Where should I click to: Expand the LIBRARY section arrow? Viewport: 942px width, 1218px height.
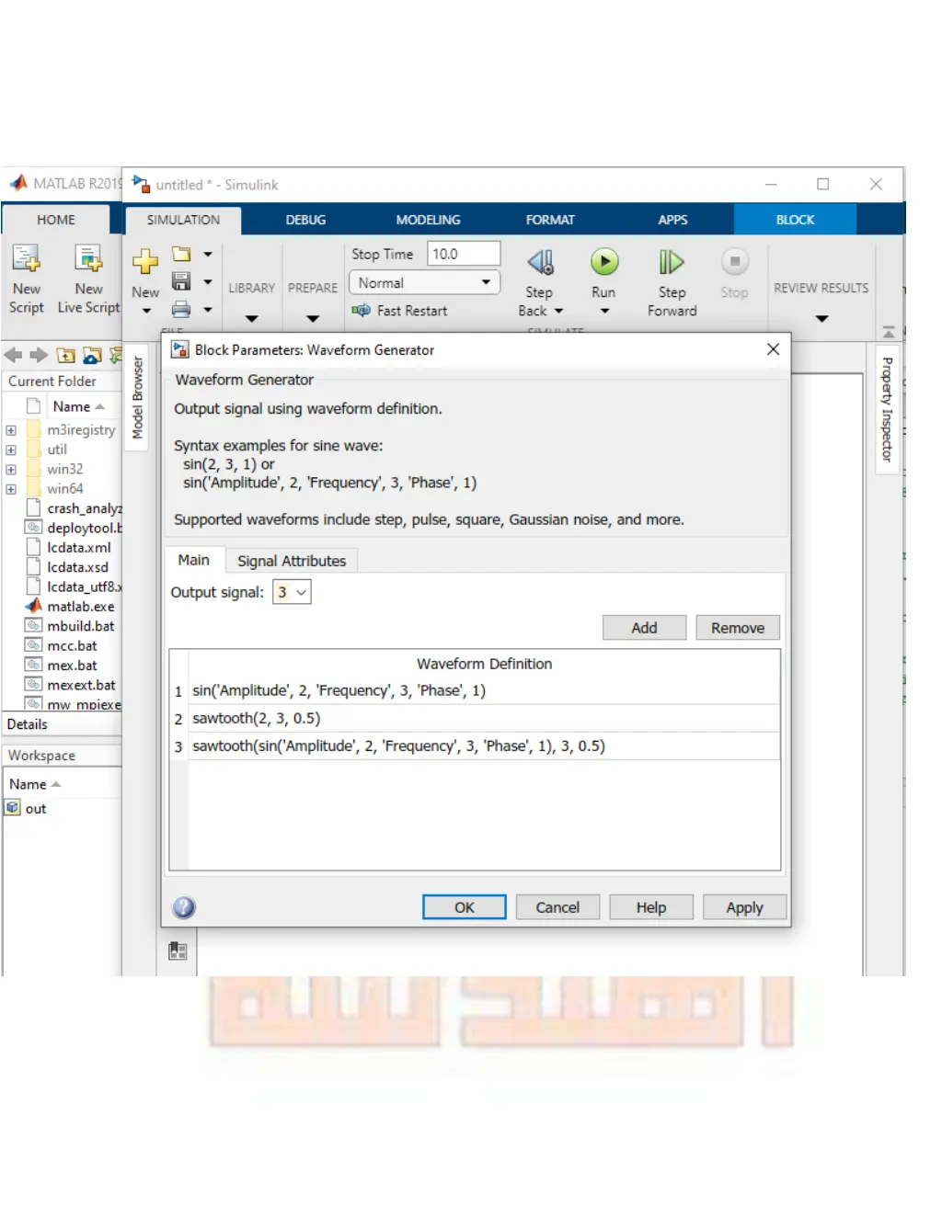(251, 319)
